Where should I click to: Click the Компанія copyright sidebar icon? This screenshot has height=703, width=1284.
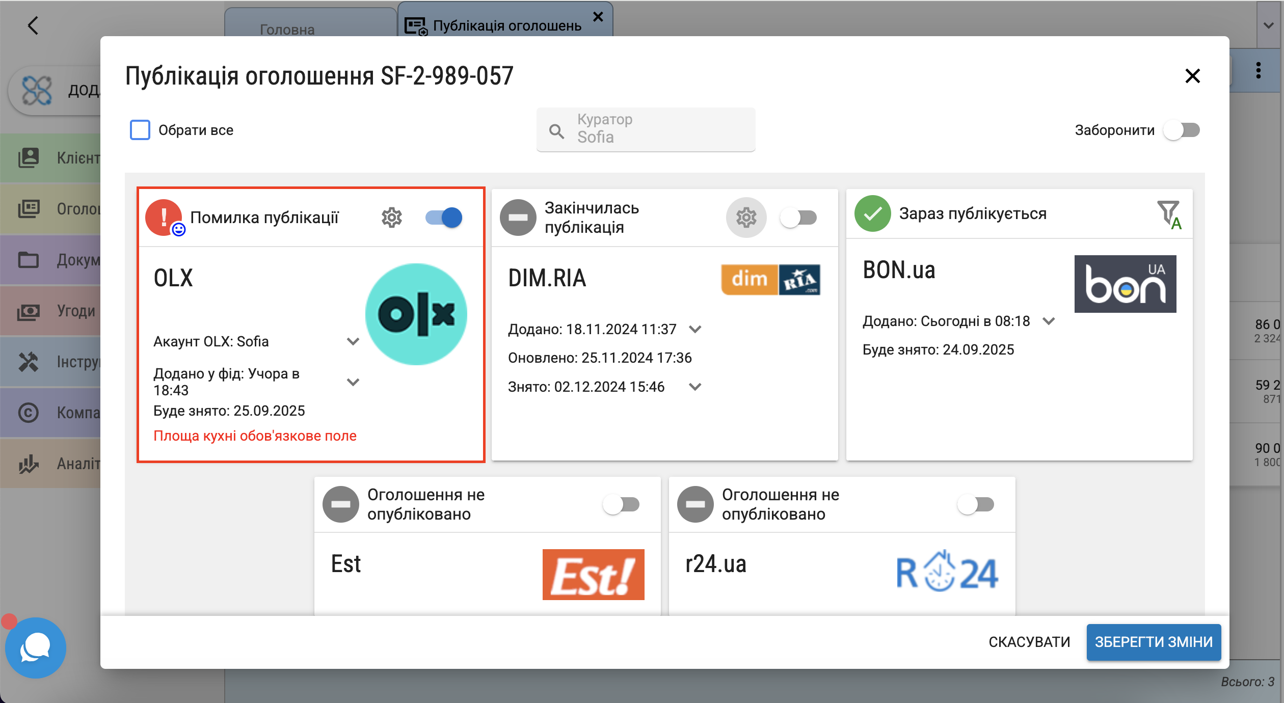(x=29, y=413)
